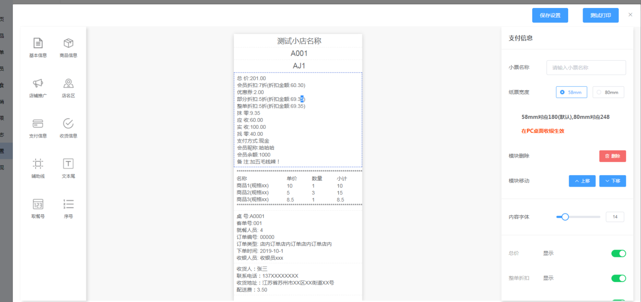Screen dimensions: 641x302
Task: Focus the 小票名称 input field
Action: pyautogui.click(x=586, y=67)
